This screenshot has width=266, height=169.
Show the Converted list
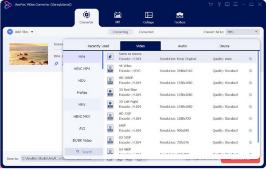coord(146,32)
